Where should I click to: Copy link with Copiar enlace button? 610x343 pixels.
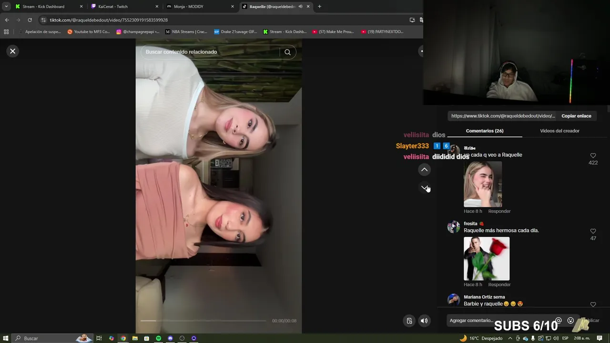[576, 116]
